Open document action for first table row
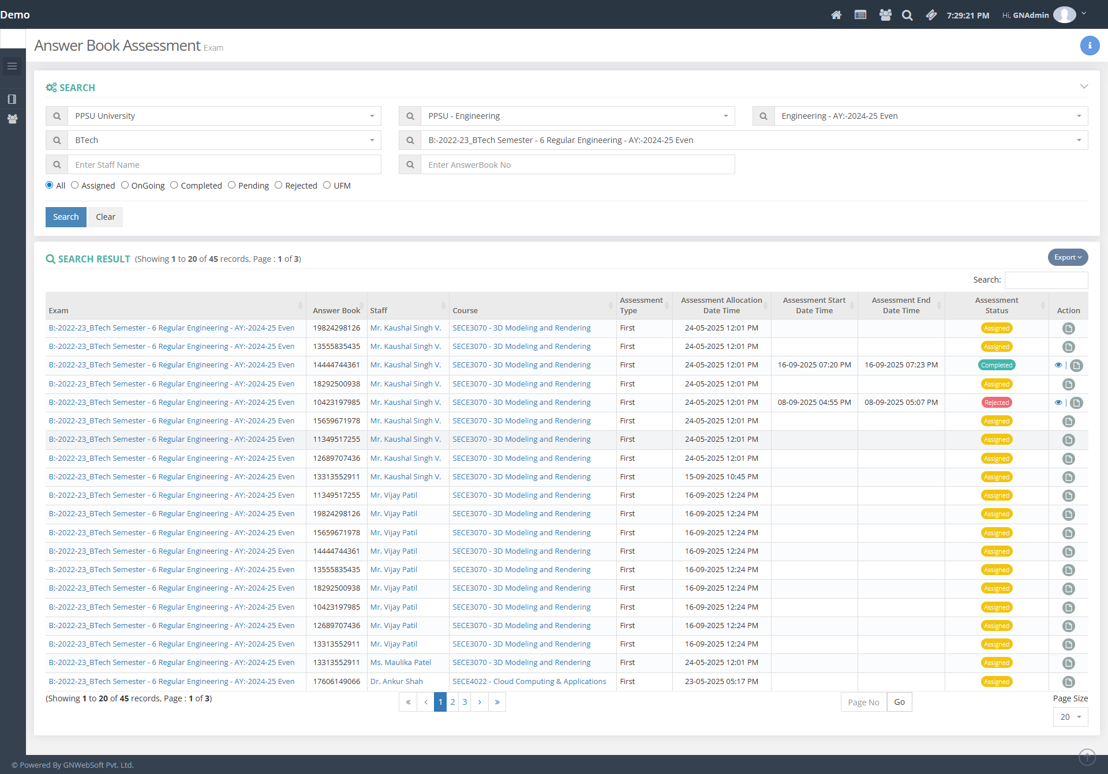The height and width of the screenshot is (774, 1108). 1068,328
